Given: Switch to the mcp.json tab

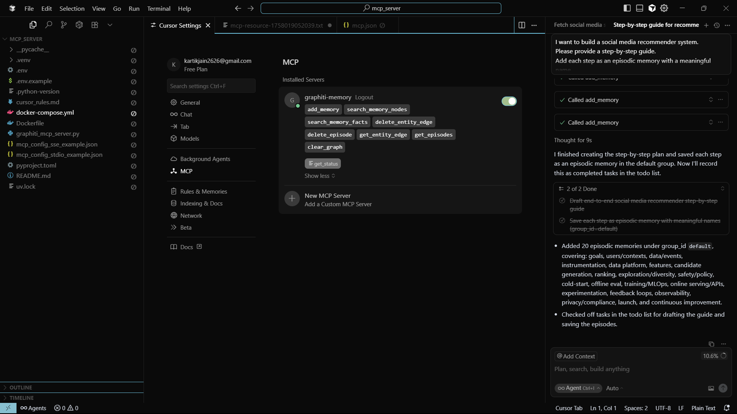Looking at the screenshot, I should point(364,25).
